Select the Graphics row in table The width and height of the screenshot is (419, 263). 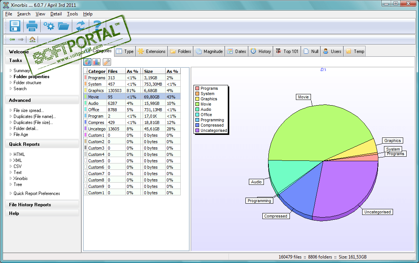point(132,91)
